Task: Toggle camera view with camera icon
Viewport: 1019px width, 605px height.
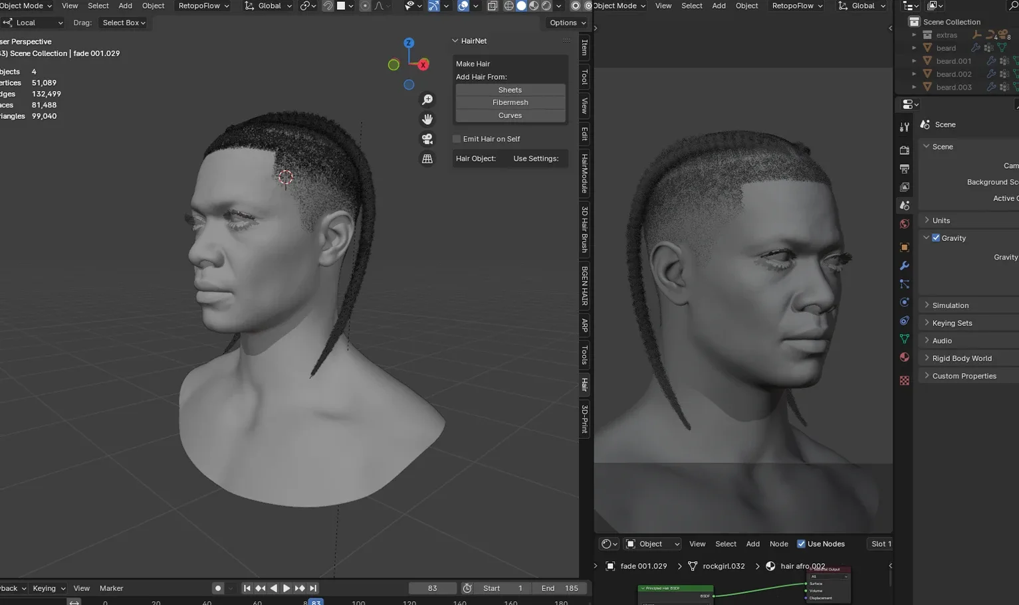Action: click(x=427, y=139)
